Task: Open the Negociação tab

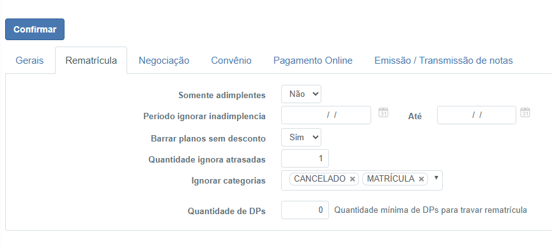Action: [x=164, y=61]
